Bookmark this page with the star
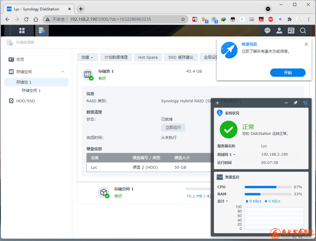 point(183,19)
